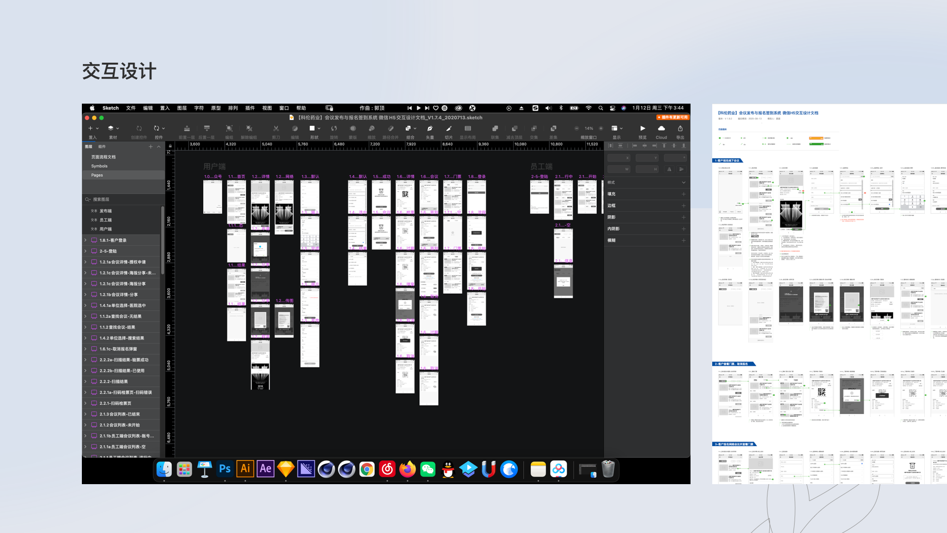
Task: Click the 预览 preview play icon
Action: click(x=642, y=128)
